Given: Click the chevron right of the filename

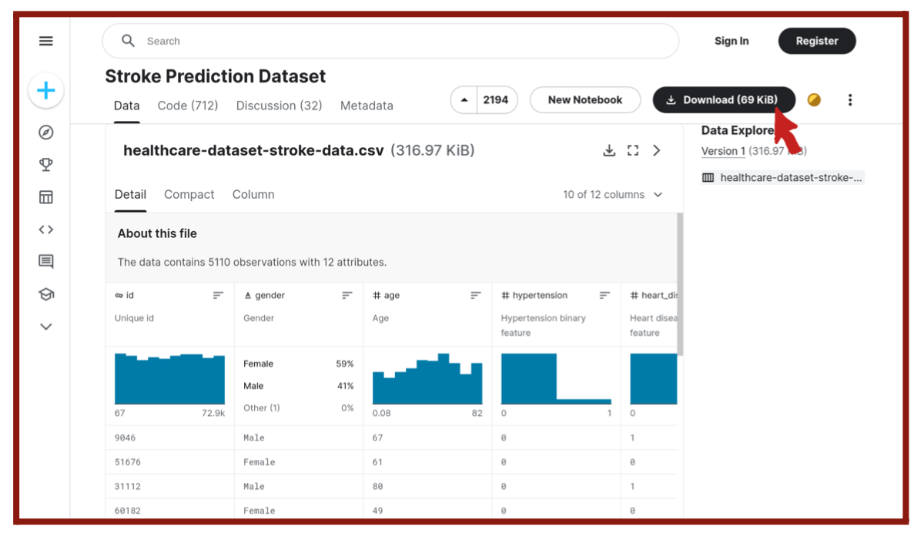Looking at the screenshot, I should (657, 150).
